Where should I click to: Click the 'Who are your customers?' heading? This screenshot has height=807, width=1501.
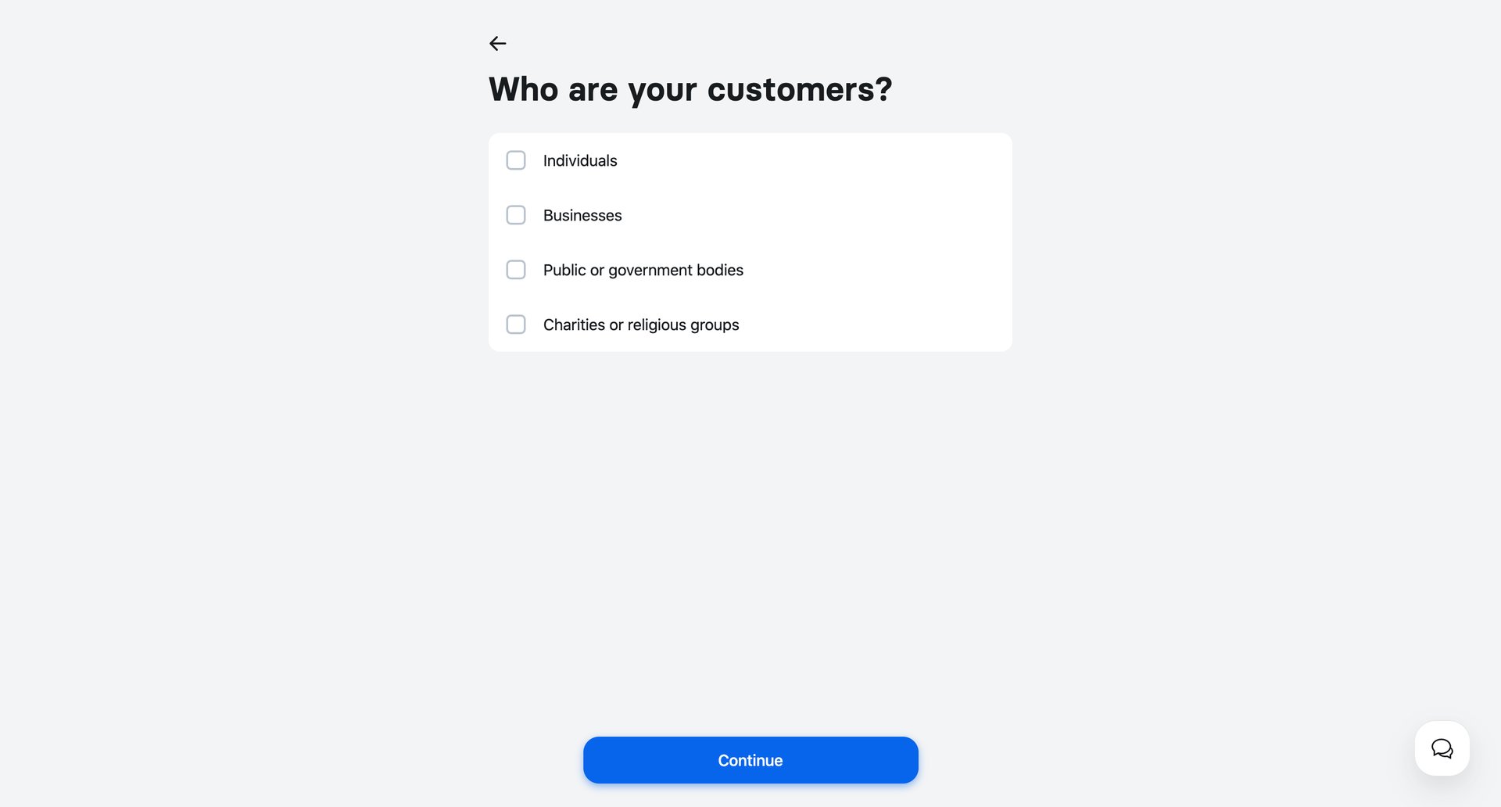(x=690, y=89)
